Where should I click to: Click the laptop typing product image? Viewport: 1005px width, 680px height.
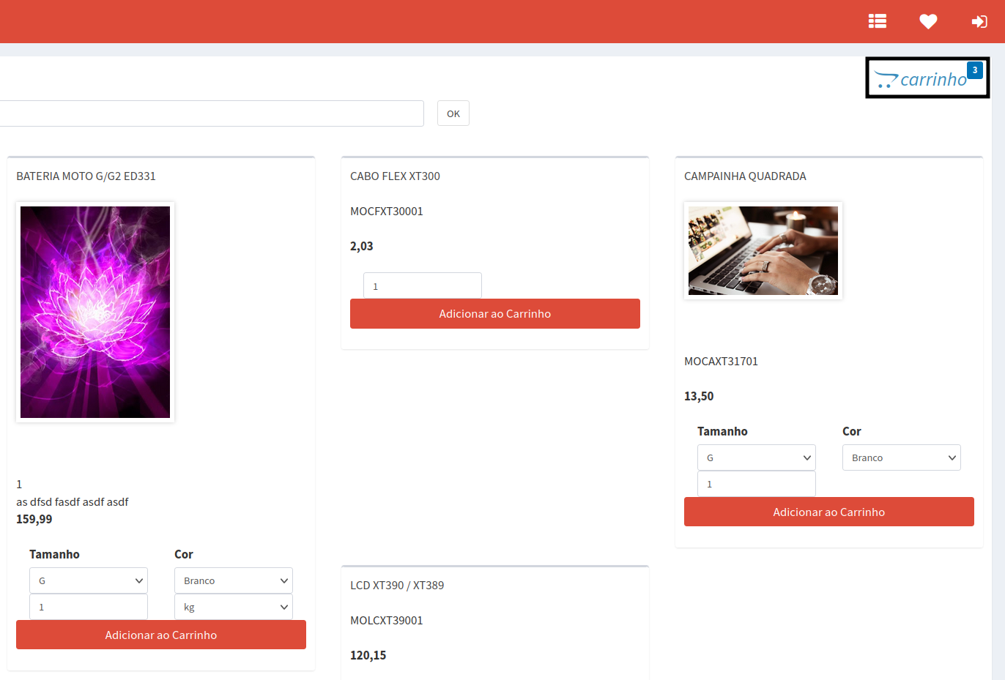[x=763, y=250]
